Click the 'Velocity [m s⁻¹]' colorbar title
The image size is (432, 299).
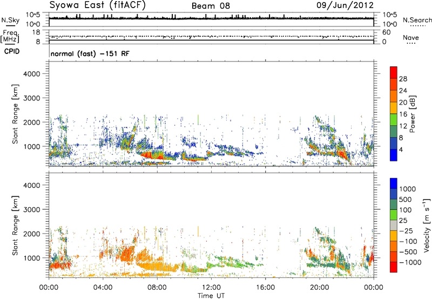[427, 225]
